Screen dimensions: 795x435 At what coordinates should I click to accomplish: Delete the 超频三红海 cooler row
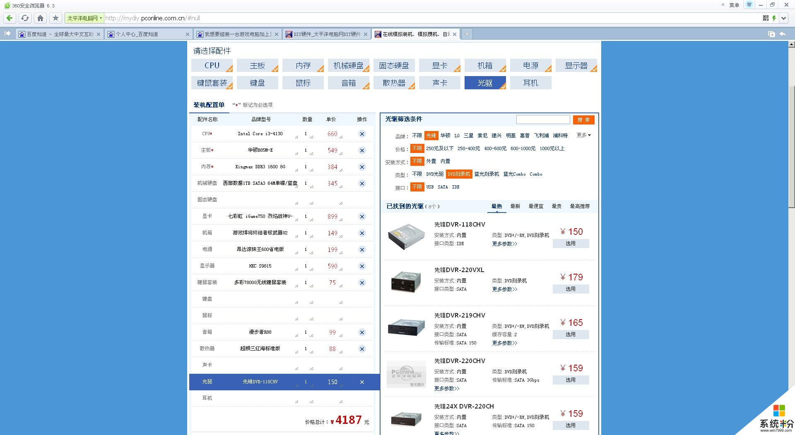pyautogui.click(x=362, y=349)
